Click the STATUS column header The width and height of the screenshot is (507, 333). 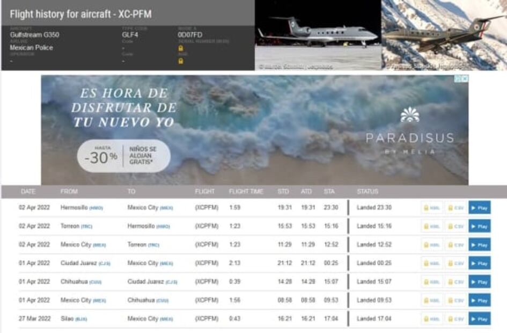pyautogui.click(x=368, y=192)
